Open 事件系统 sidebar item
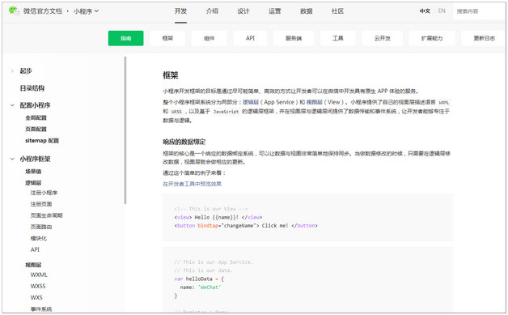Image resolution: width=508 pixels, height=315 pixels. [x=41, y=309]
